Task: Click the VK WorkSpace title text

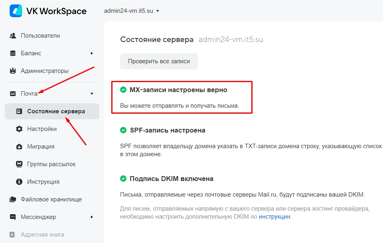Action: (x=56, y=11)
